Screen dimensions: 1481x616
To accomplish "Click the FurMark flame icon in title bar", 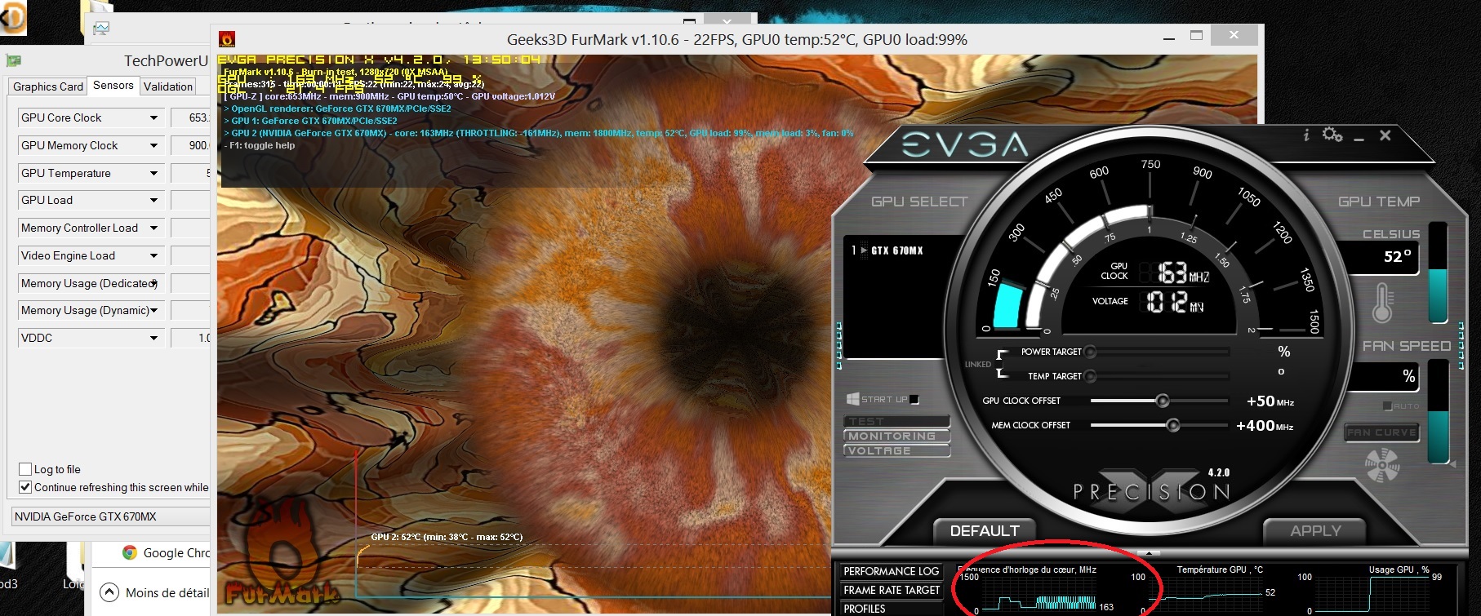I will click(x=228, y=39).
